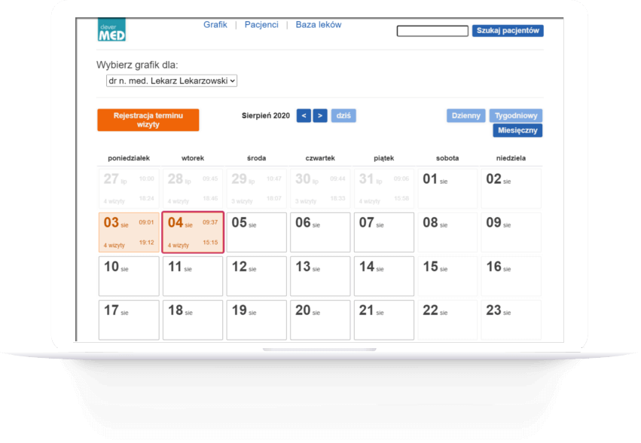Click the dziś button
This screenshot has height=443, width=641.
click(x=343, y=116)
